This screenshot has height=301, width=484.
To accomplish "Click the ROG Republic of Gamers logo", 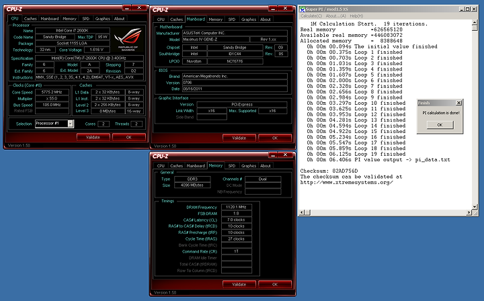I will pyautogui.click(x=128, y=39).
